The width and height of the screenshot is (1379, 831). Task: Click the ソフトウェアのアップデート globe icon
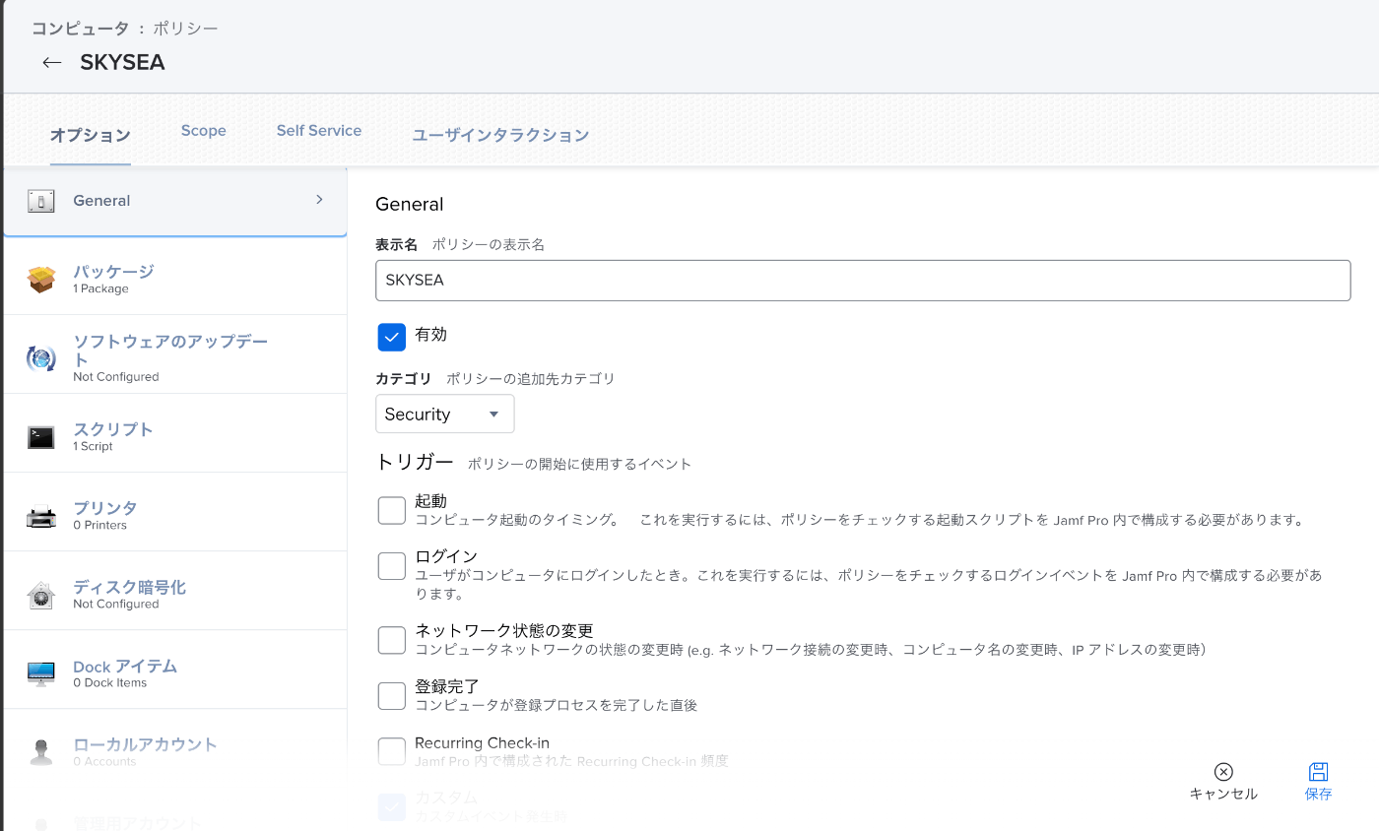[x=40, y=358]
